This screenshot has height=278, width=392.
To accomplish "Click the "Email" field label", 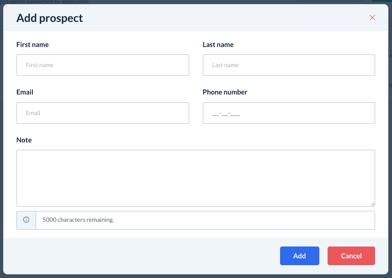I will click(x=25, y=92).
